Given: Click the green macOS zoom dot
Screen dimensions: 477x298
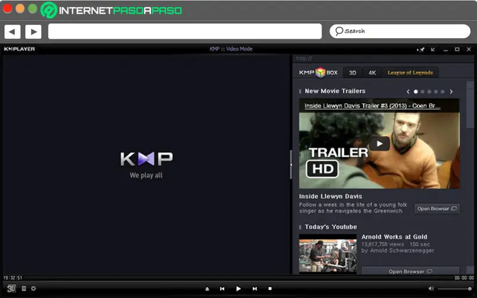Looking at the screenshot, I should [33, 8].
